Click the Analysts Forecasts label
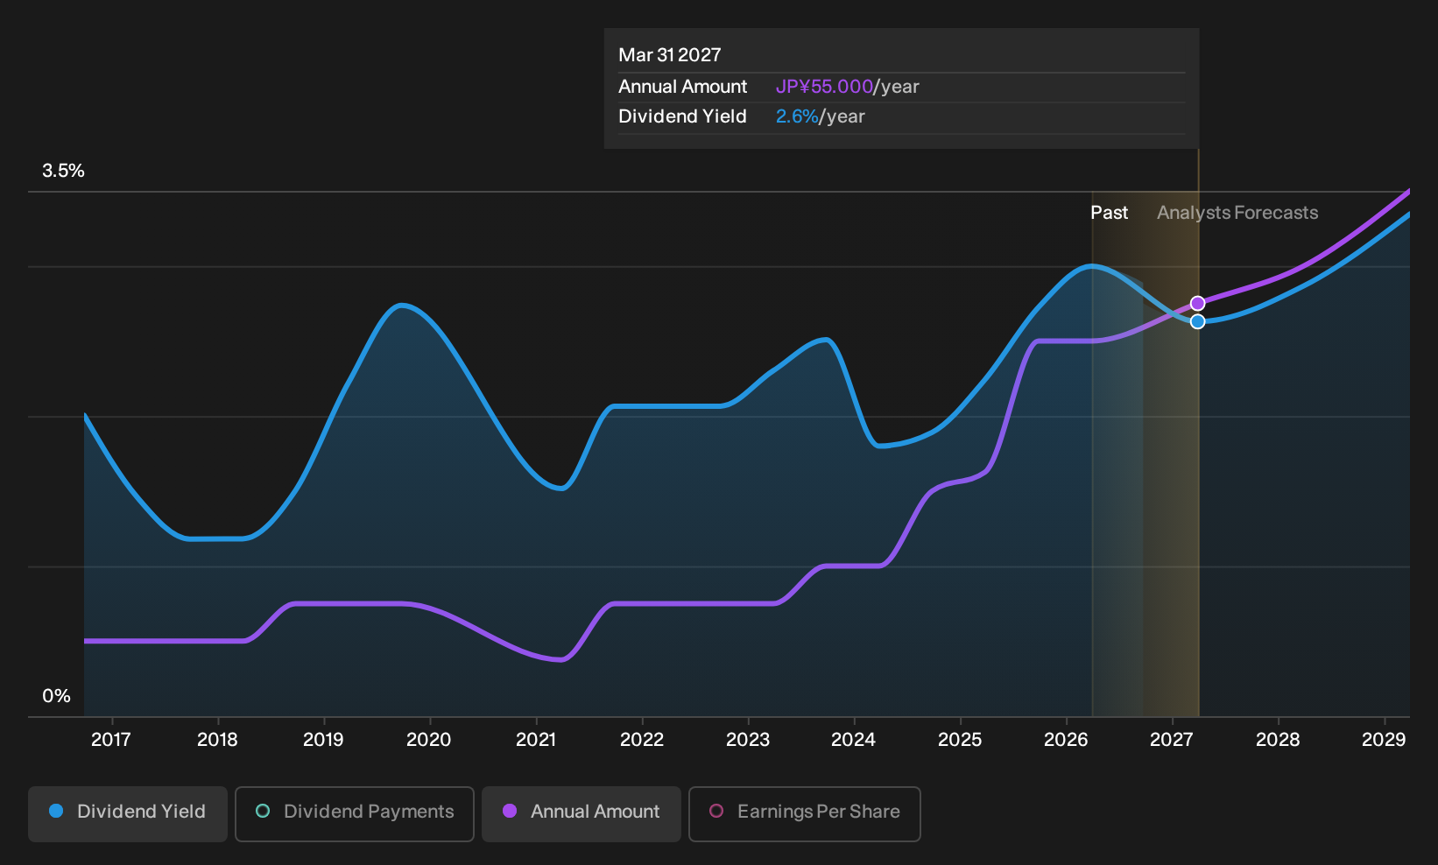 point(1237,213)
